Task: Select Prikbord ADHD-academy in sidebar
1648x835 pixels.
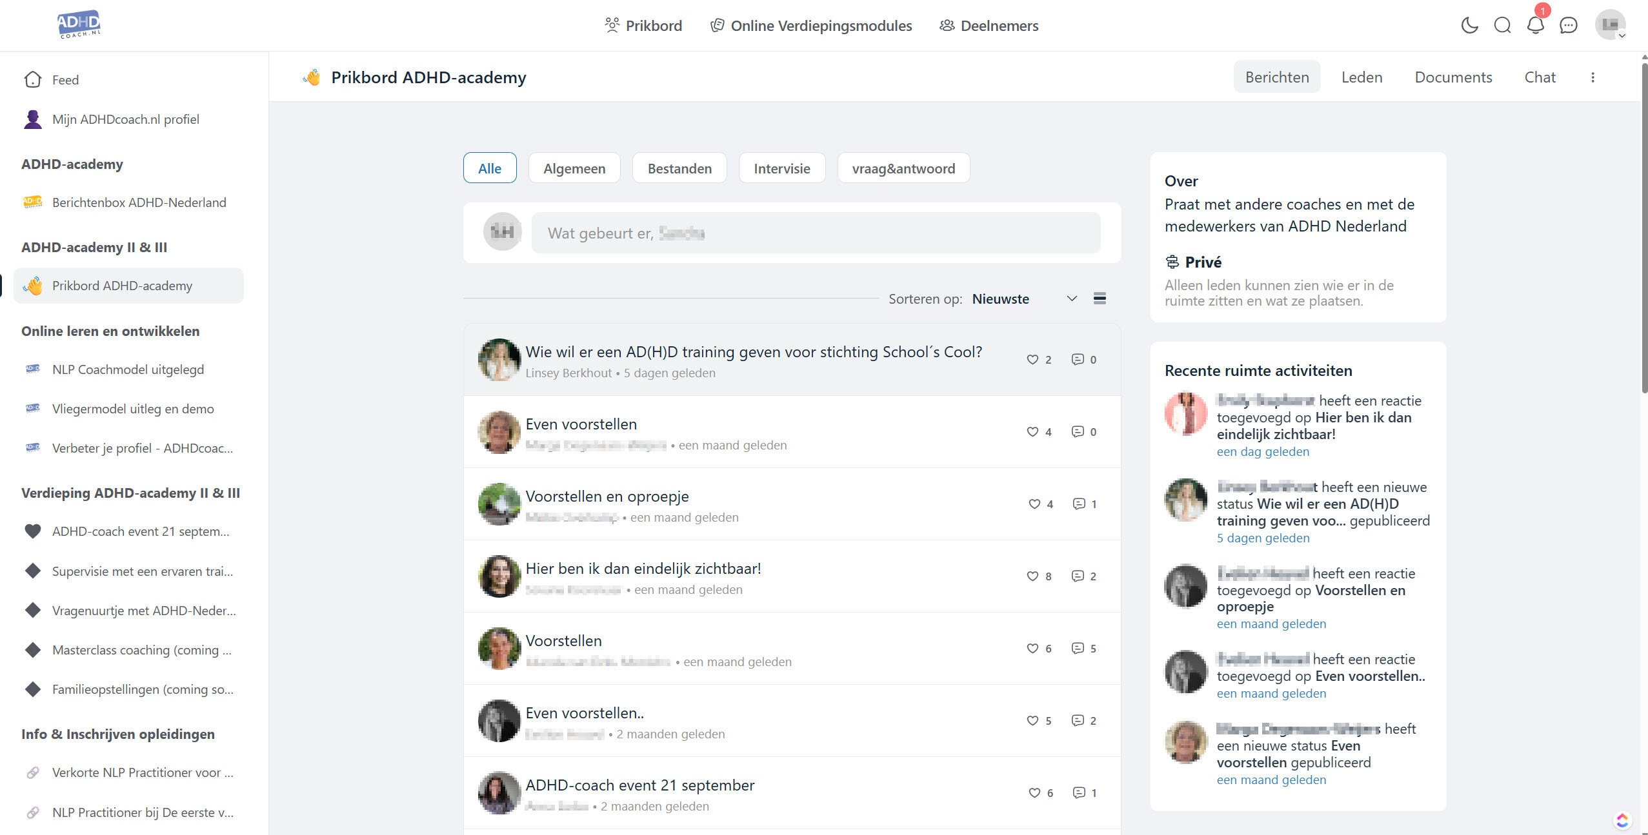Action: pos(129,286)
